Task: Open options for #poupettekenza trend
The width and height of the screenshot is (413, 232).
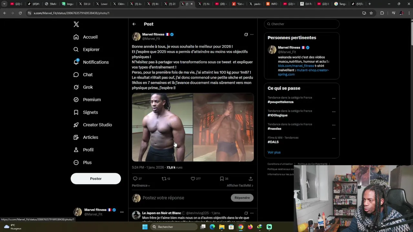Action: point(334,99)
